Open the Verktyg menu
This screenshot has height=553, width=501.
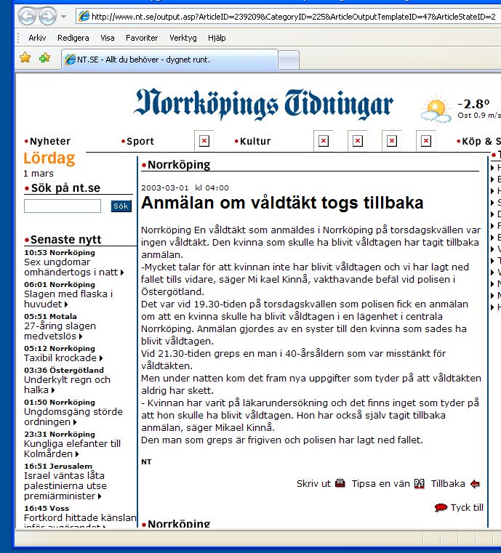(183, 38)
